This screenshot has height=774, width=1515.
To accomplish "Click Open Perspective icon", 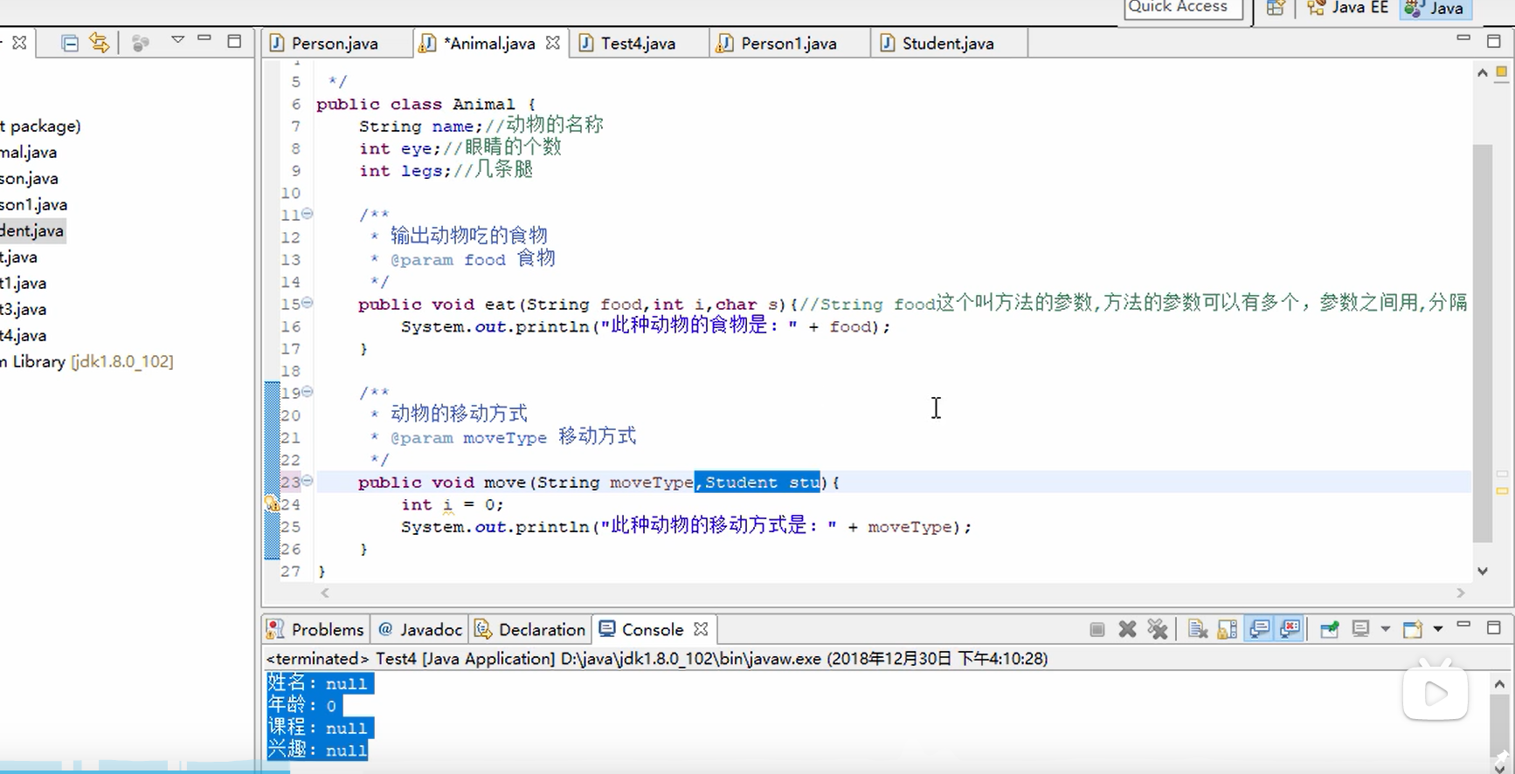I will pyautogui.click(x=1276, y=8).
